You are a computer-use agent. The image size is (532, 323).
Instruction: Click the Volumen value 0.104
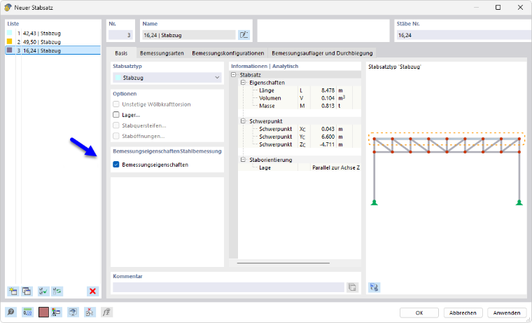click(328, 98)
